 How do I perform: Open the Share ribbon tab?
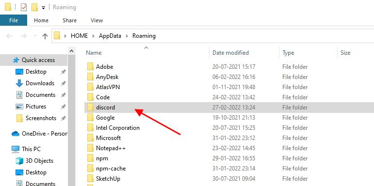point(69,20)
